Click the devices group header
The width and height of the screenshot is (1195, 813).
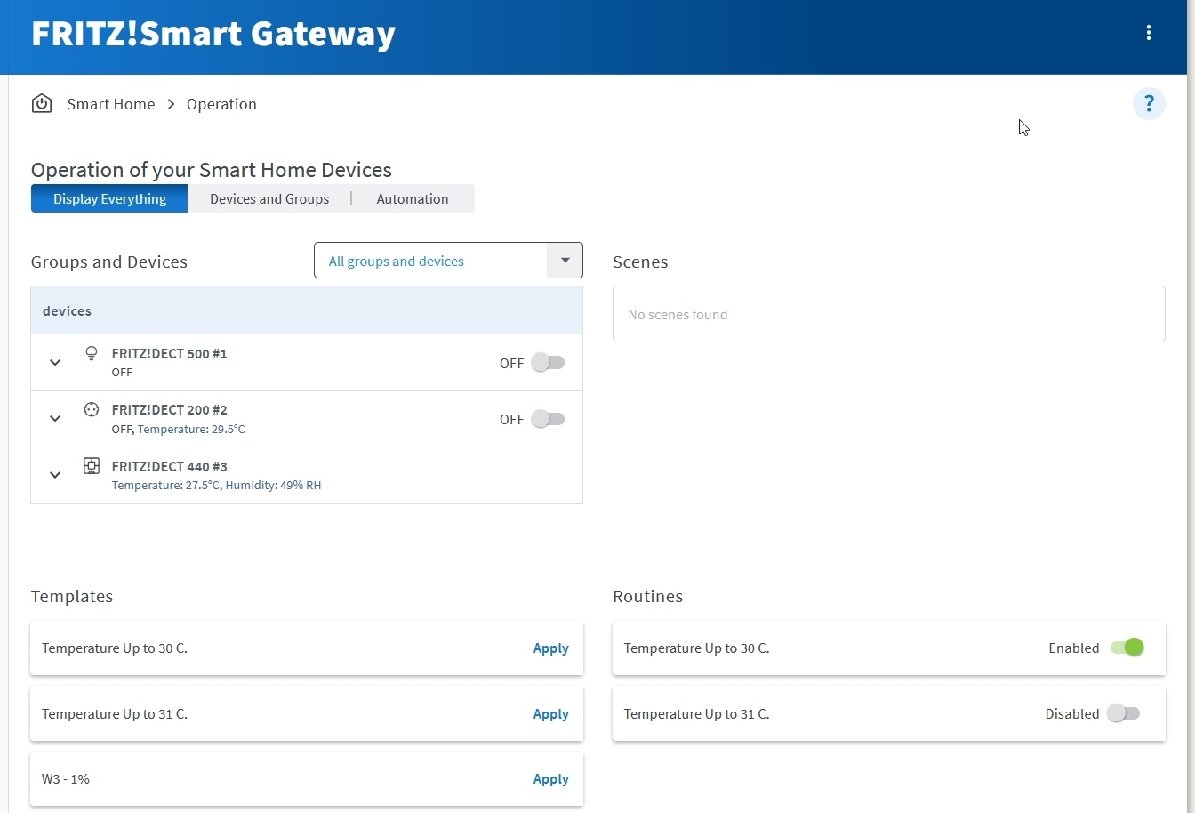click(307, 310)
